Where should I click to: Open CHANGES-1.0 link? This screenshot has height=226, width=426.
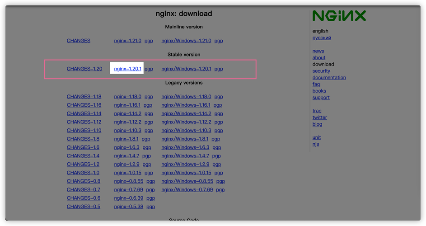83,172
